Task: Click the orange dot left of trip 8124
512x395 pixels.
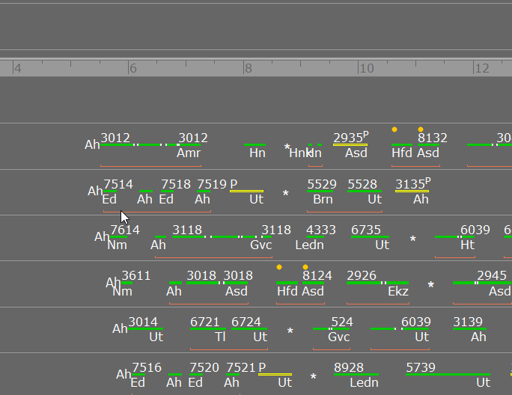Action: pyautogui.click(x=279, y=267)
